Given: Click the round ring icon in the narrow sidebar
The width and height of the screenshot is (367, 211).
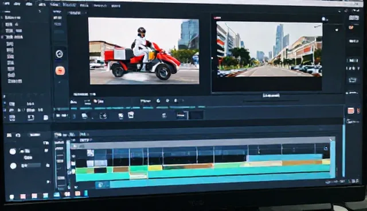Looking at the screenshot, I should pyautogui.click(x=59, y=54).
